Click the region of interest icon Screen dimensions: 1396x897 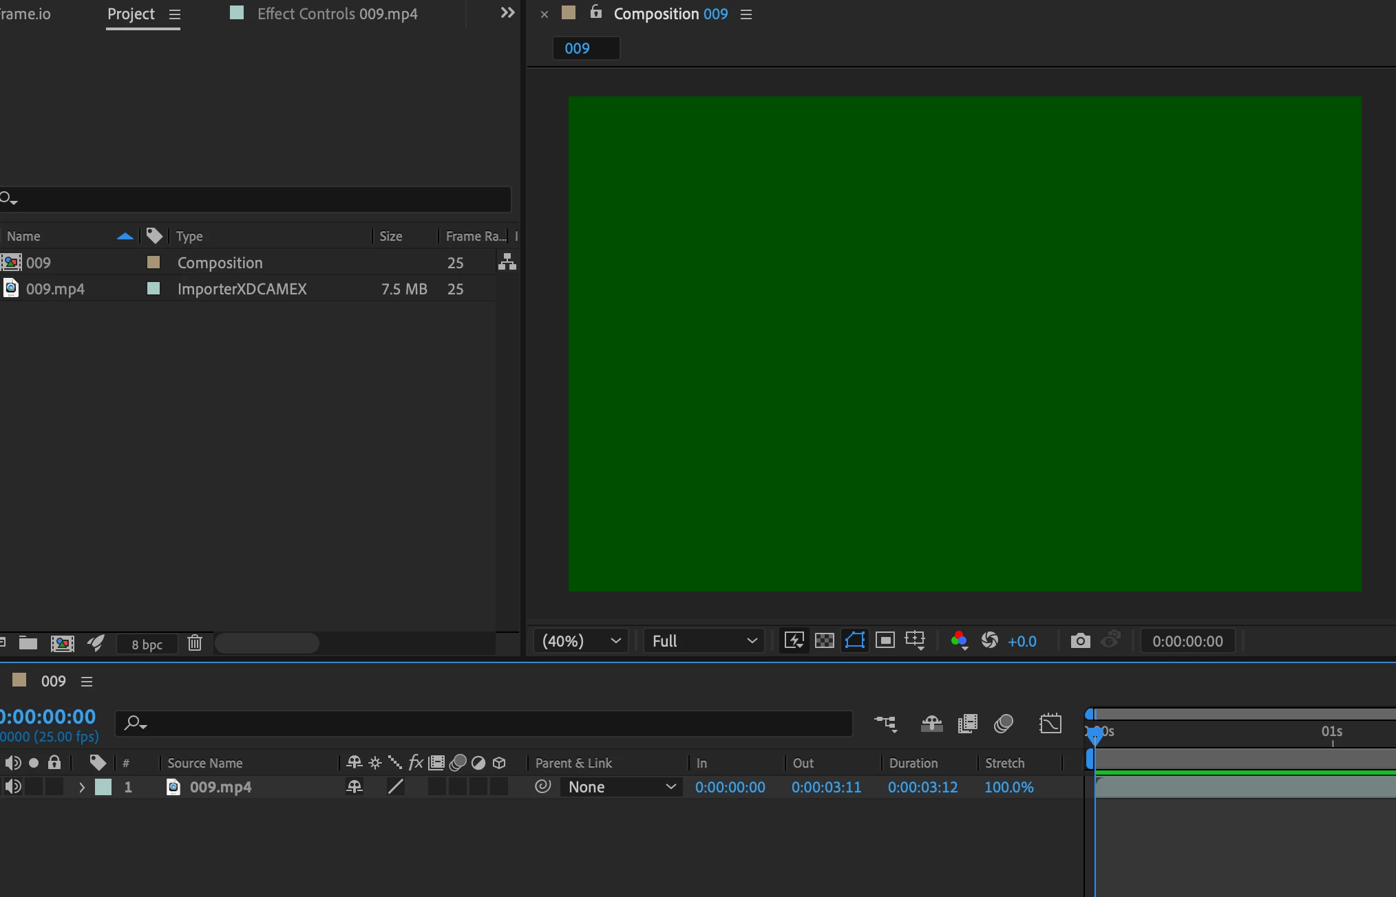885,641
